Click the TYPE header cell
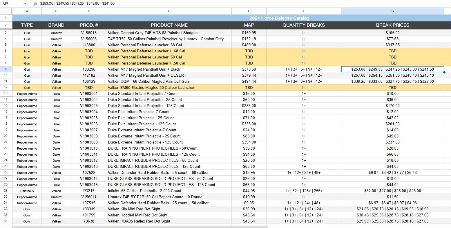 coord(27,25)
